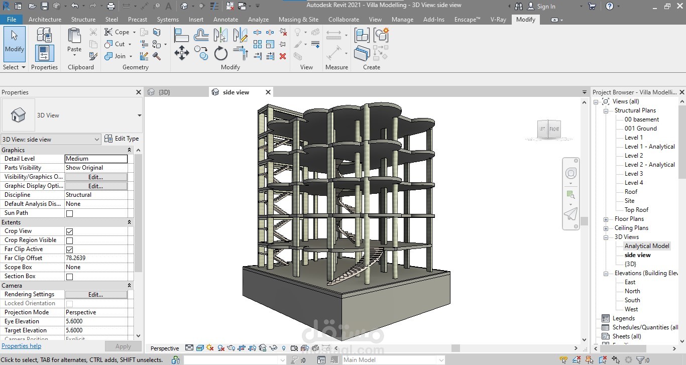This screenshot has width=686, height=365.
Task: Activate the Align tool in Modify panel
Action: click(x=182, y=34)
